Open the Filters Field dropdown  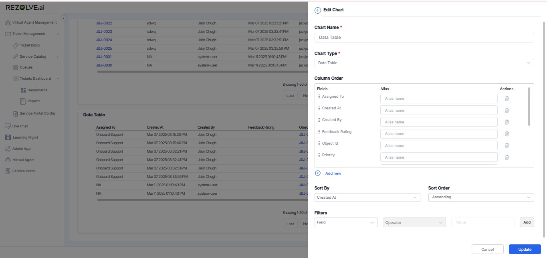pyautogui.click(x=346, y=222)
